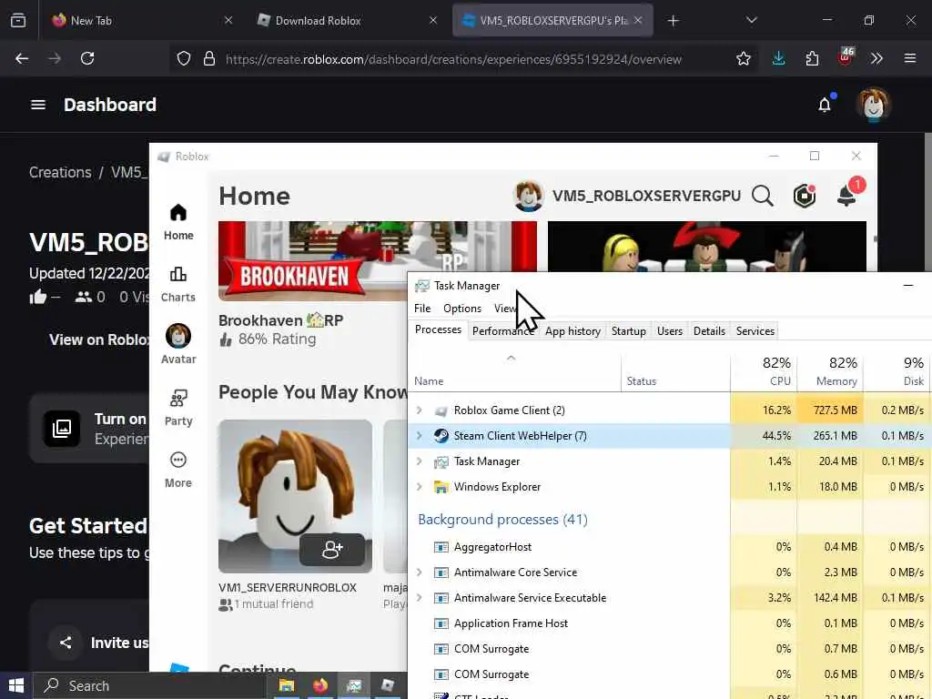Open the Firefox extensions puzzle icon
This screenshot has width=932, height=699.
(812, 58)
